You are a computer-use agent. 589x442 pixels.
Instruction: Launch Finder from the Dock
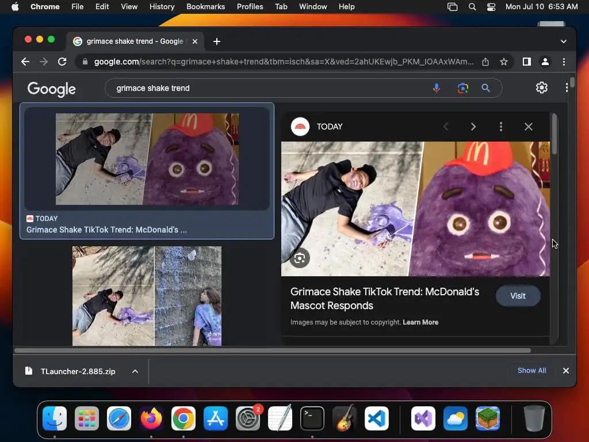[x=55, y=418]
